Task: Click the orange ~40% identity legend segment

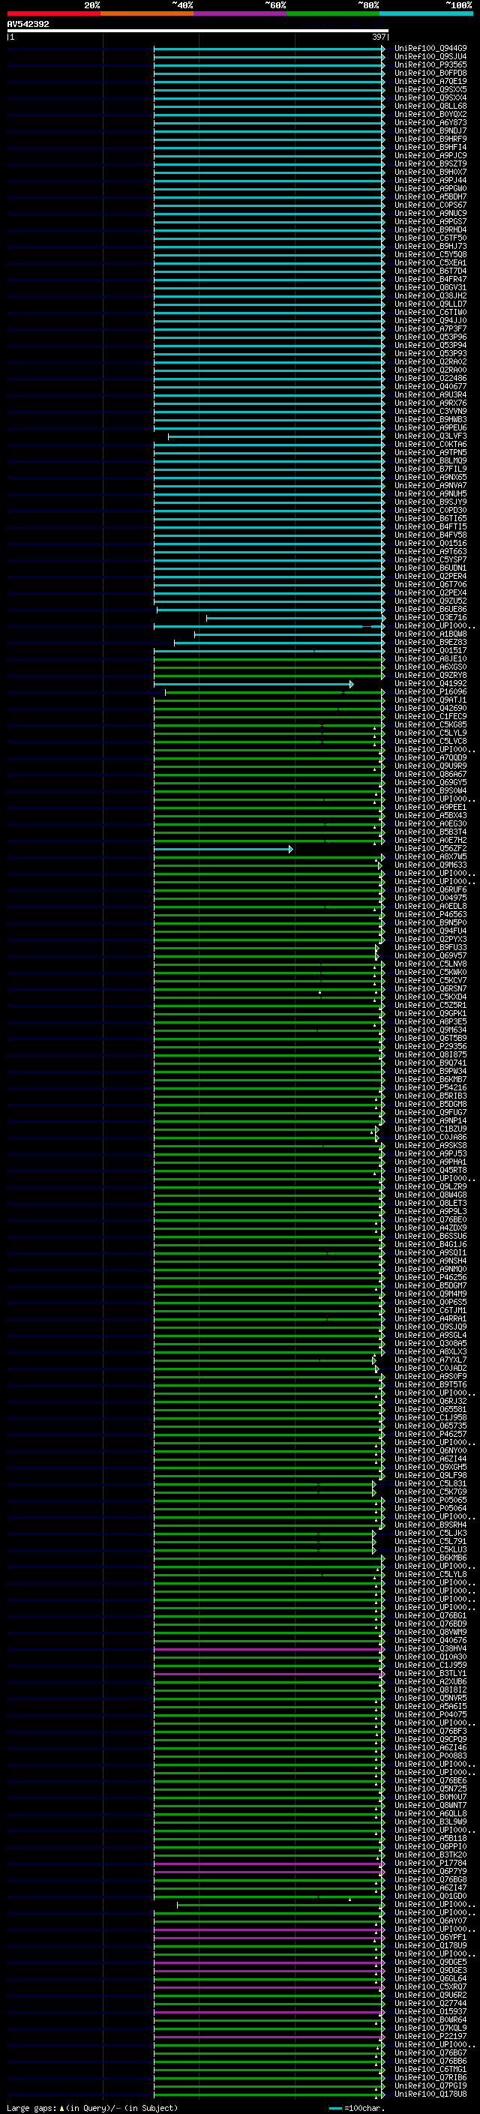Action: tap(147, 13)
